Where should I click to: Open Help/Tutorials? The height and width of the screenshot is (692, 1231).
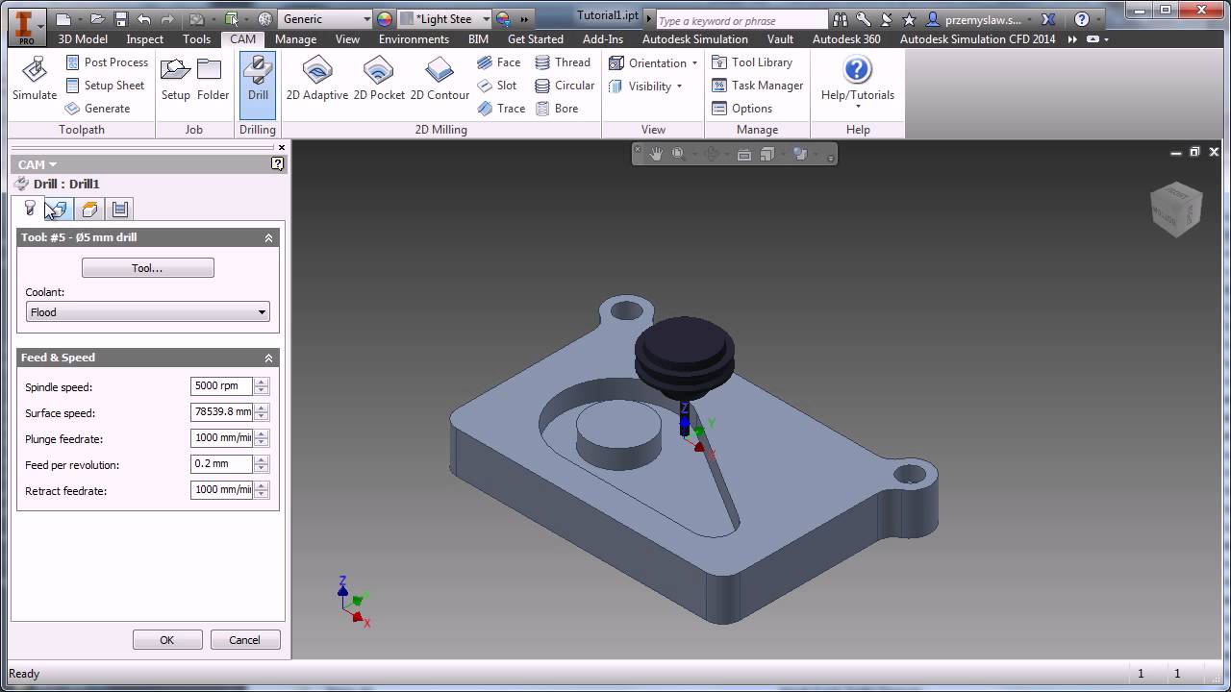click(x=857, y=81)
